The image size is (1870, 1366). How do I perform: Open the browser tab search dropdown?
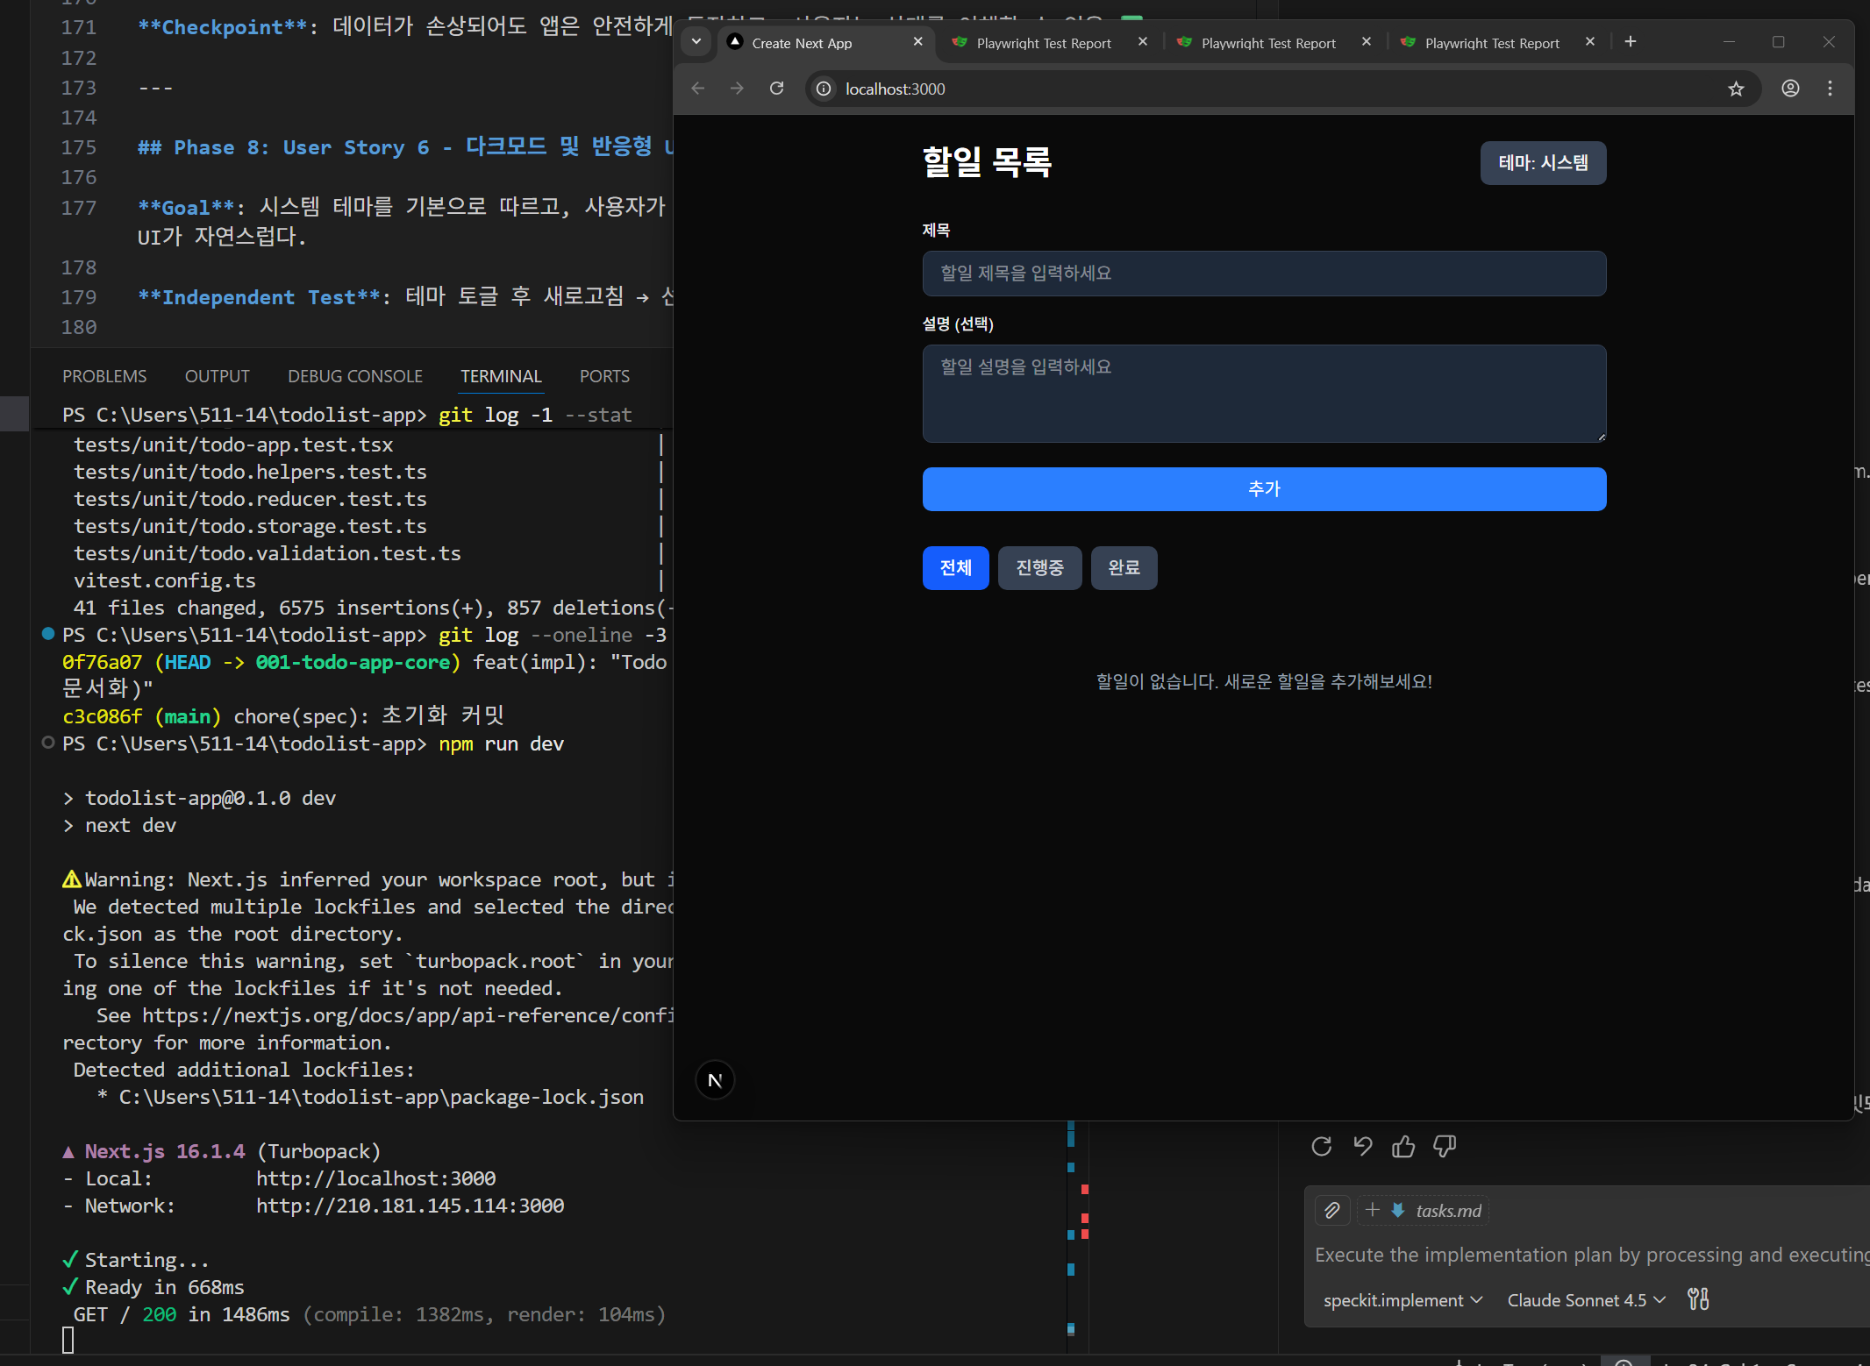(696, 42)
